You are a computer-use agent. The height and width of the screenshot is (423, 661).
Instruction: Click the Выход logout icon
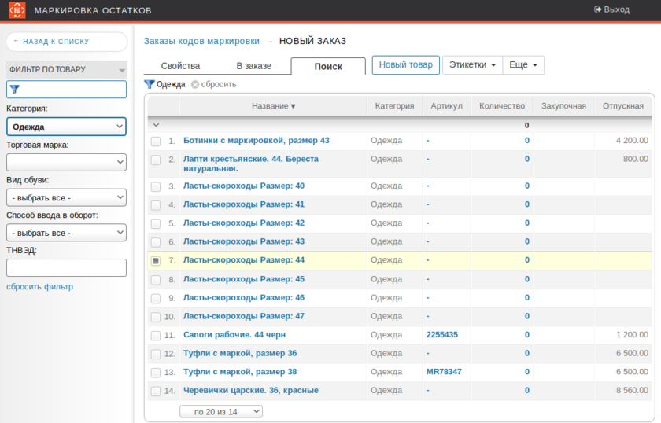[x=598, y=9]
